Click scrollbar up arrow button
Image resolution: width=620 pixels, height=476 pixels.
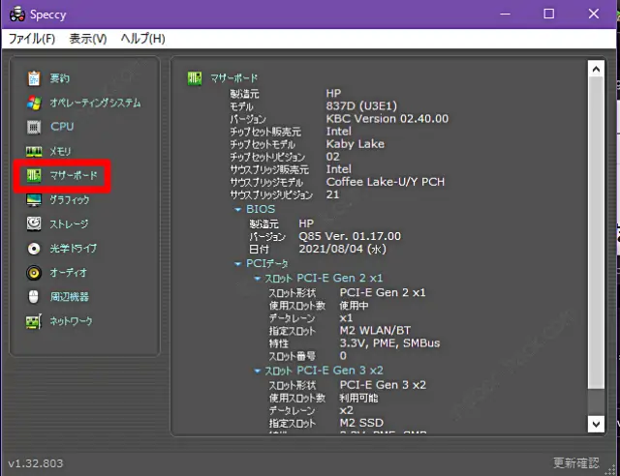pyautogui.click(x=596, y=70)
